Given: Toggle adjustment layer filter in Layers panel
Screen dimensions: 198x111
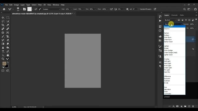Looking at the screenshot, I should (x=182, y=20).
